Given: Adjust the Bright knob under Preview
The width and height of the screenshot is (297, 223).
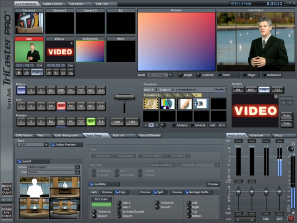Looking at the screenshot, I should pos(179,75).
